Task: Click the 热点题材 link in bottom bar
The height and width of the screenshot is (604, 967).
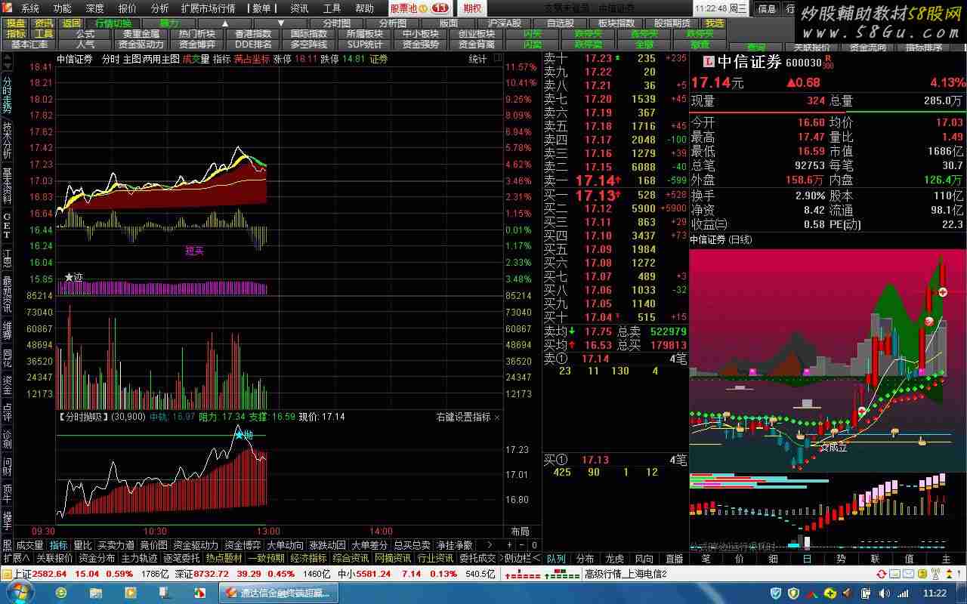Action: [224, 559]
